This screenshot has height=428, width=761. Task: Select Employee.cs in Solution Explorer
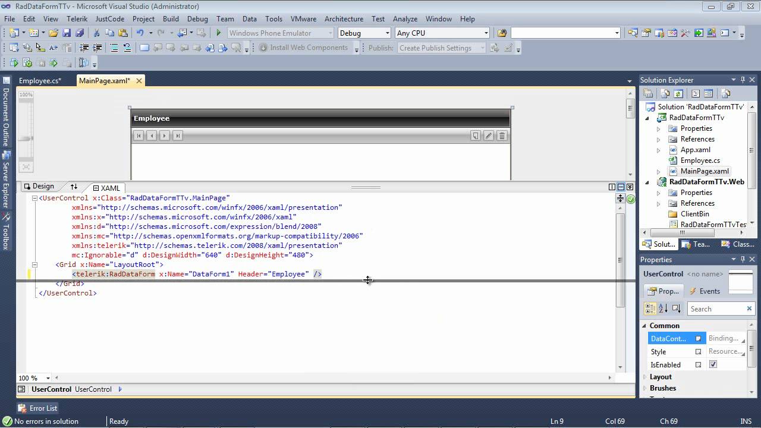pos(700,160)
